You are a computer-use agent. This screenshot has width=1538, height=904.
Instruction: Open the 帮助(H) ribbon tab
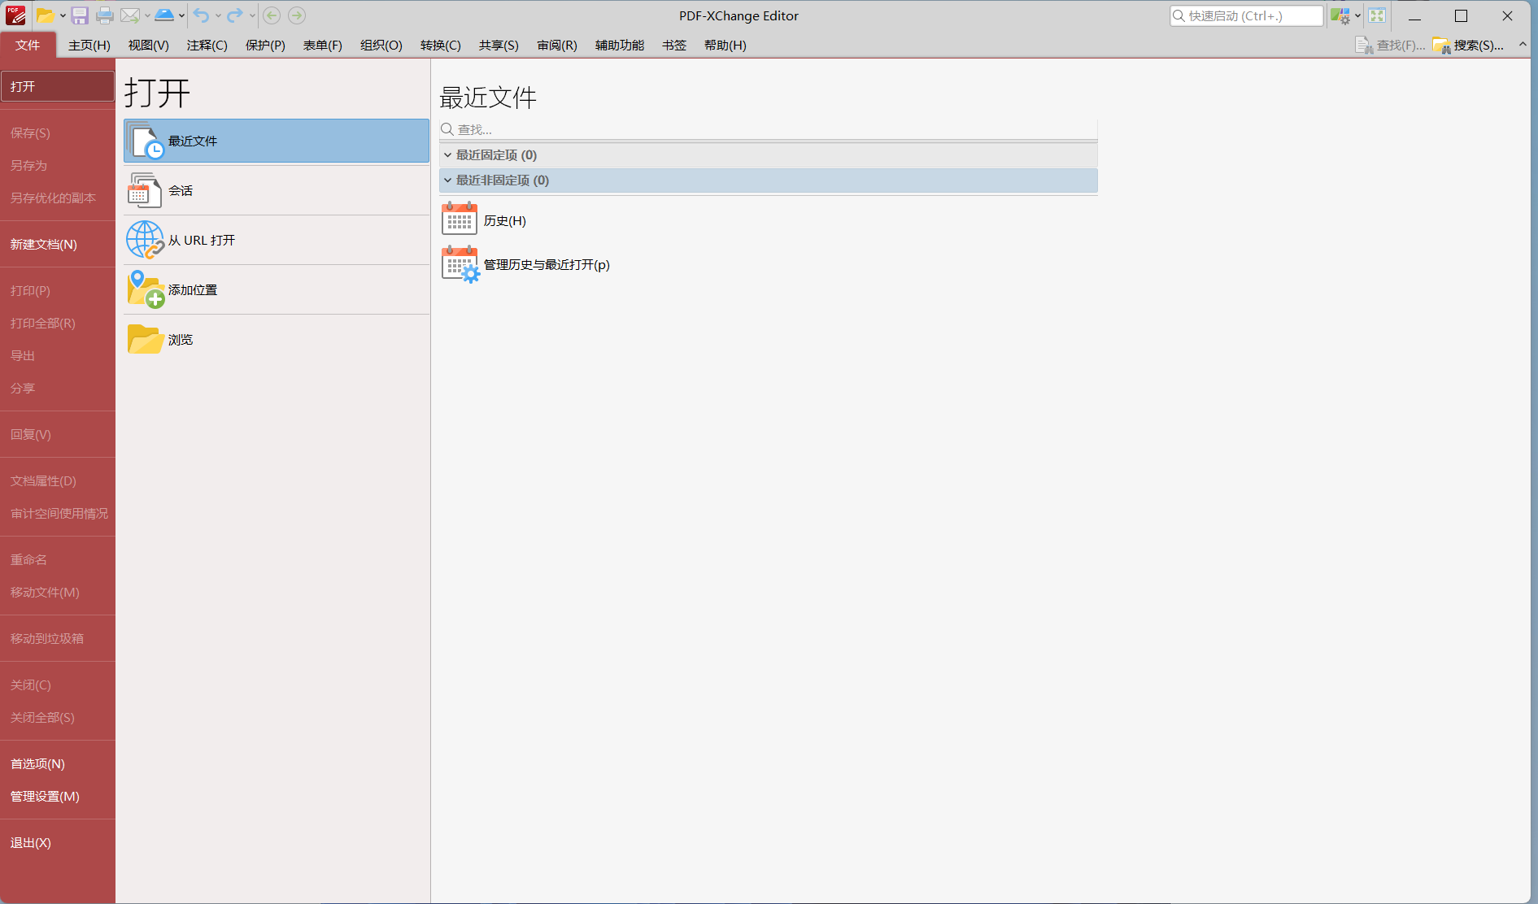click(x=725, y=46)
